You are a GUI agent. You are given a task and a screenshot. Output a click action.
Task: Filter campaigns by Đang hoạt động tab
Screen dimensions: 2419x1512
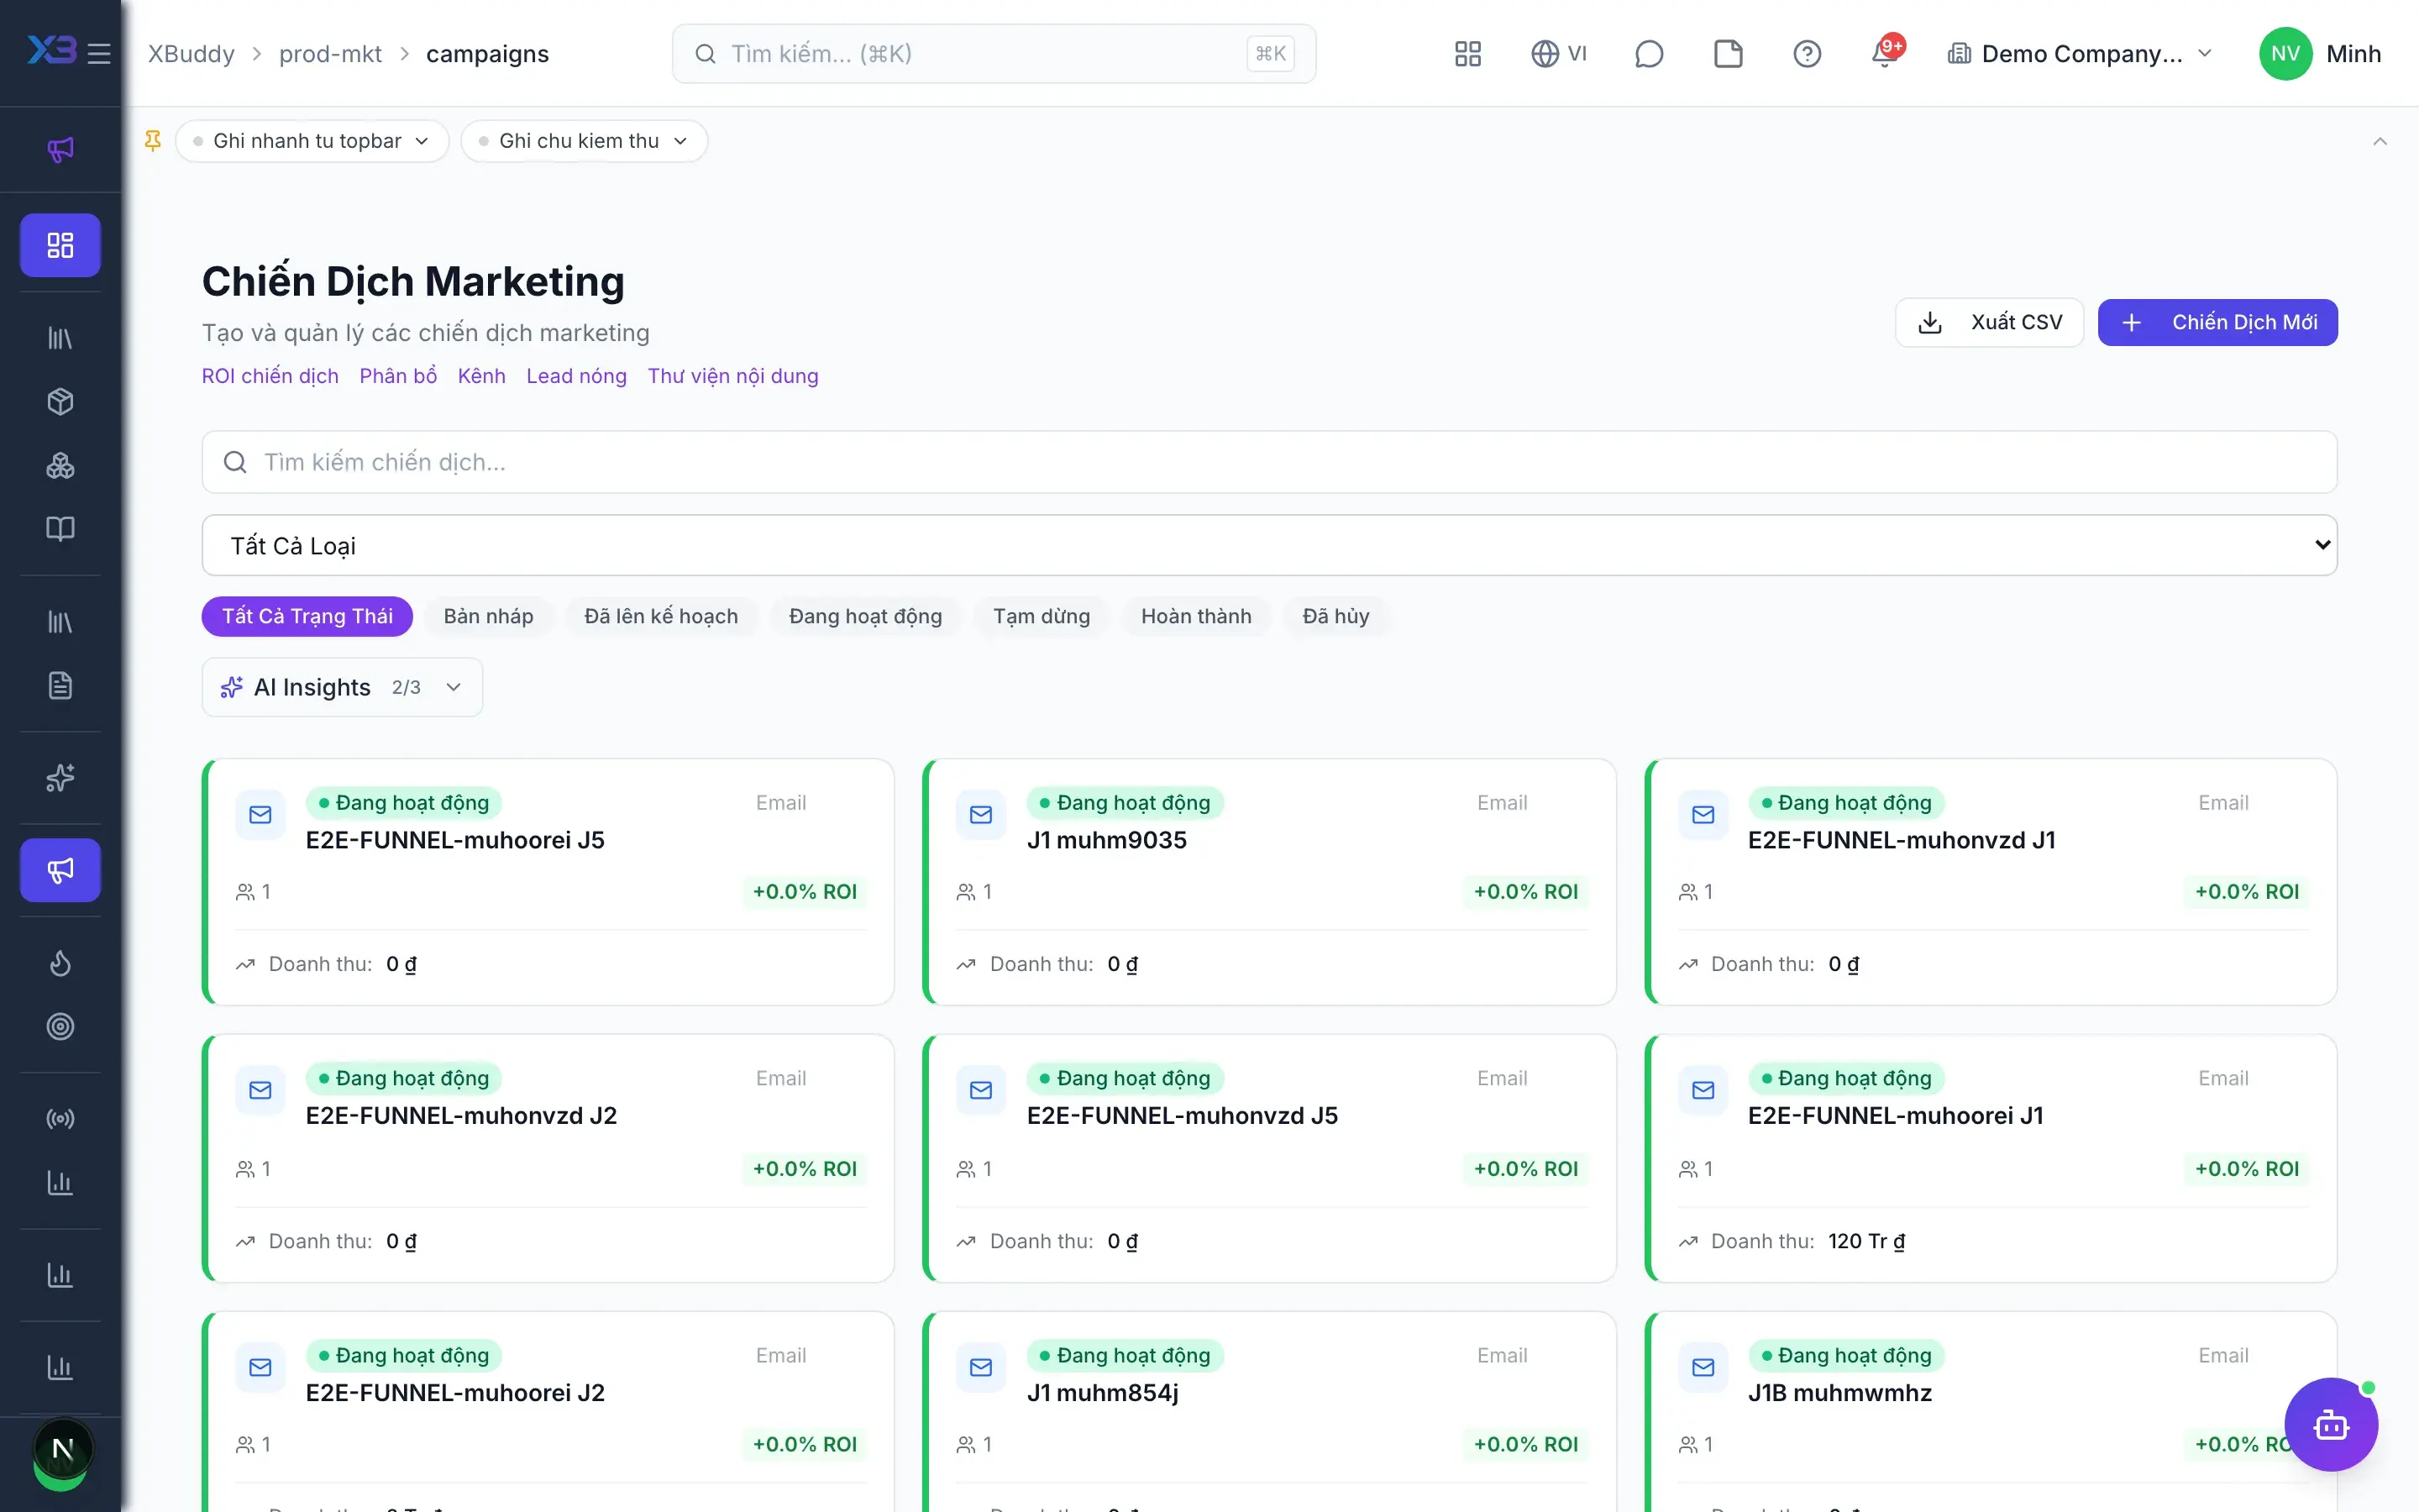coord(866,616)
